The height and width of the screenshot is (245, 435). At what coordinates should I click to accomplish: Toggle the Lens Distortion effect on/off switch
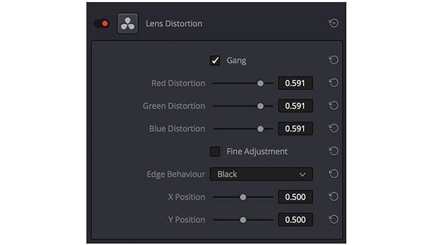tap(102, 23)
